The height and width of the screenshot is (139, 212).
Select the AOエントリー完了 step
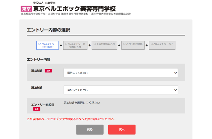(x=162, y=45)
